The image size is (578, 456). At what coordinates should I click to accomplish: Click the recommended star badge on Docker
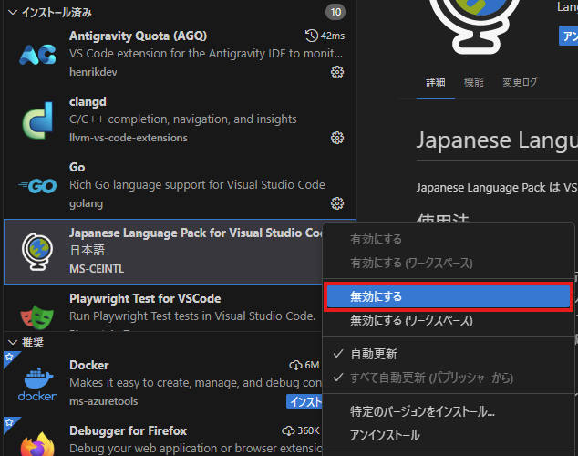[9, 357]
